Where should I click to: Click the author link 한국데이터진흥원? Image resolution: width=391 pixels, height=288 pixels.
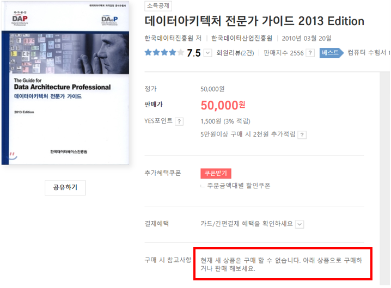tap(169, 38)
